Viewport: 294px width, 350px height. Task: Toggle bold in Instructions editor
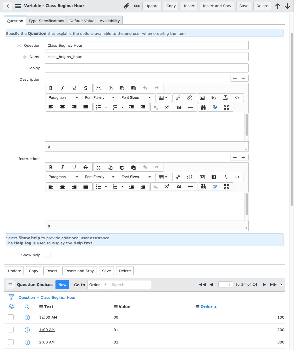click(x=51, y=167)
